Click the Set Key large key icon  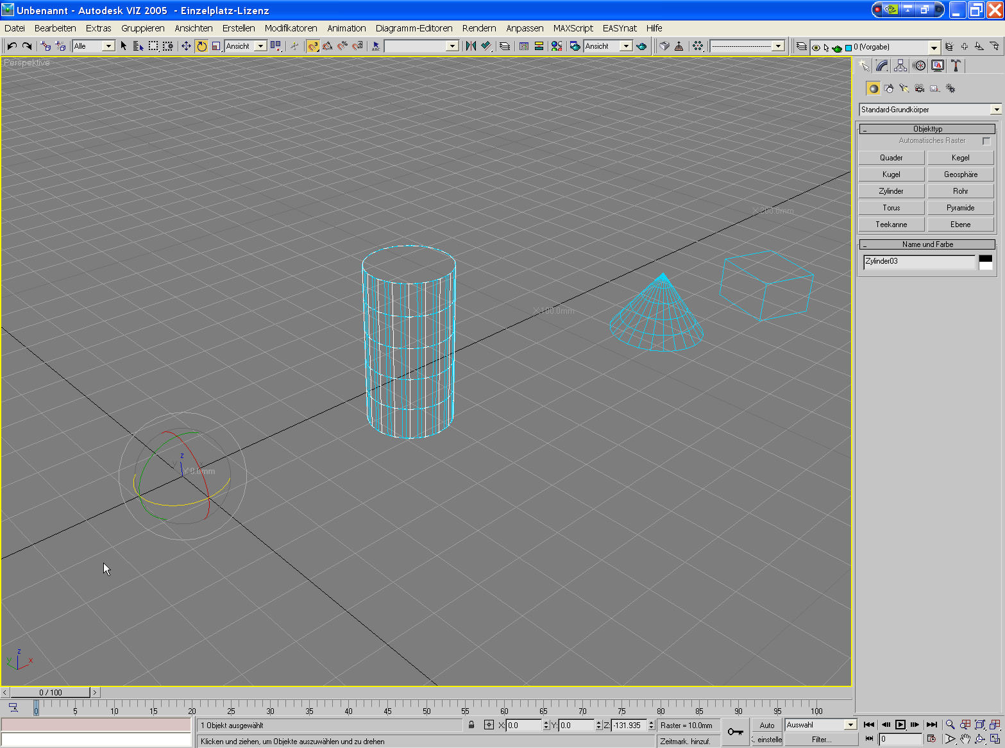pos(736,732)
